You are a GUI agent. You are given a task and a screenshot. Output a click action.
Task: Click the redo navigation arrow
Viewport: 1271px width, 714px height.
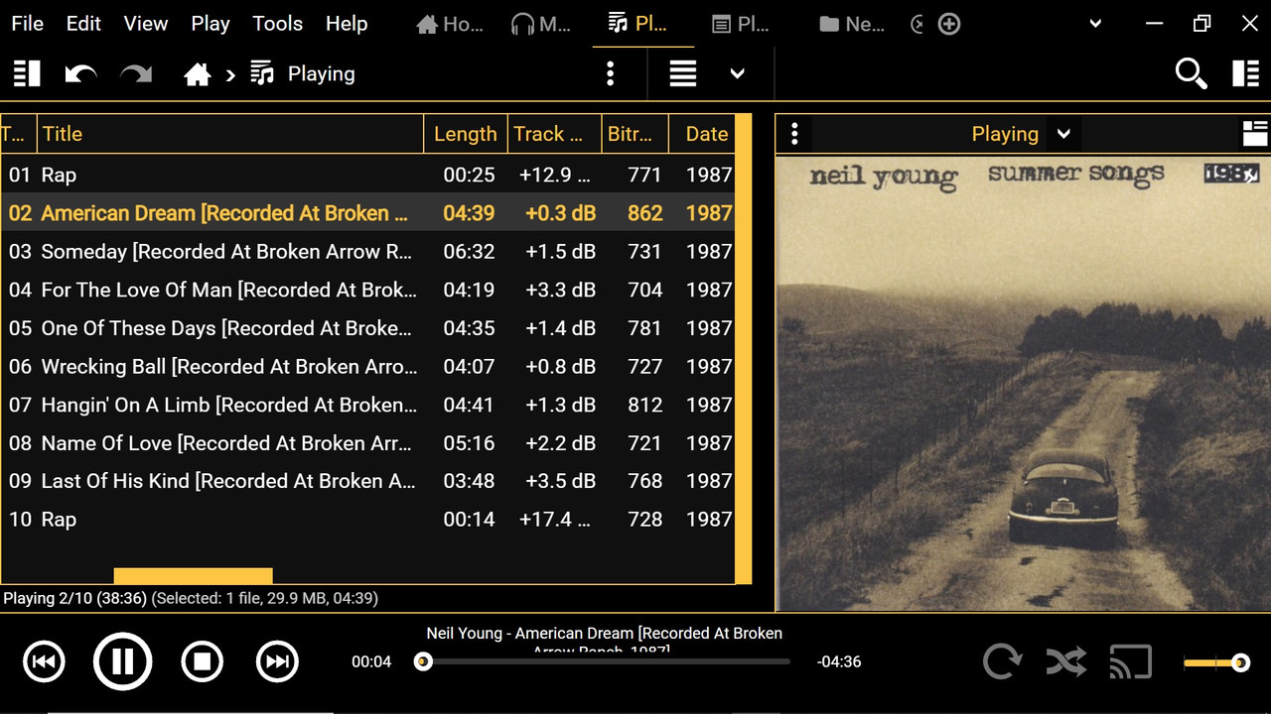[x=136, y=73]
